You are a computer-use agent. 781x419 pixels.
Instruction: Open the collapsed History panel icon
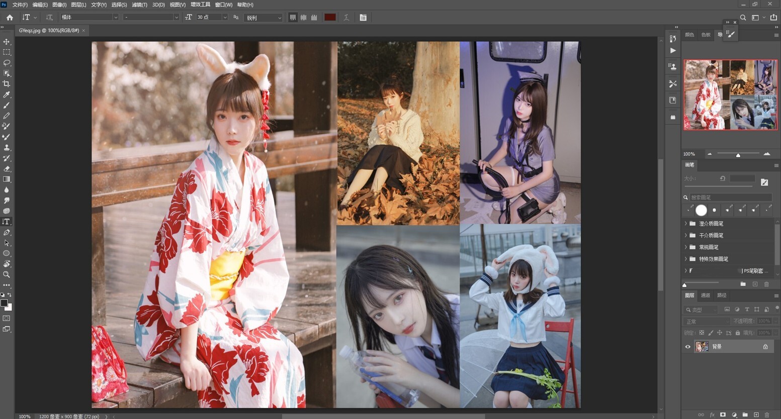(x=673, y=38)
